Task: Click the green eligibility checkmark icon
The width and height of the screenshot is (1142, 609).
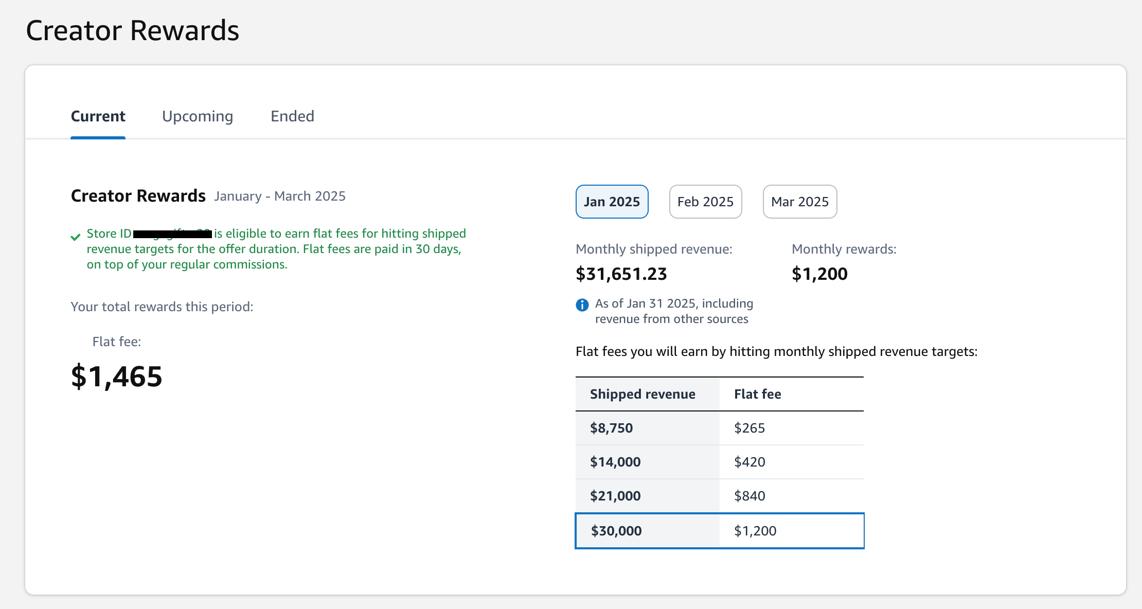Action: (76, 237)
